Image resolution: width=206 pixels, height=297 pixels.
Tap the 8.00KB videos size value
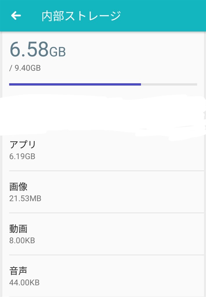coord(22,240)
